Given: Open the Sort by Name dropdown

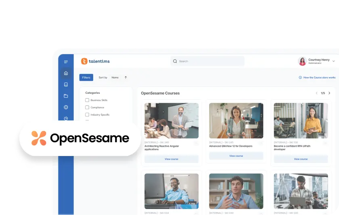Looking at the screenshot, I should click(x=115, y=78).
